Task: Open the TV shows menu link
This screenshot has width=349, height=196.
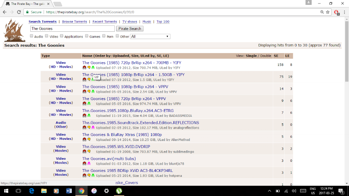Action: point(129,22)
